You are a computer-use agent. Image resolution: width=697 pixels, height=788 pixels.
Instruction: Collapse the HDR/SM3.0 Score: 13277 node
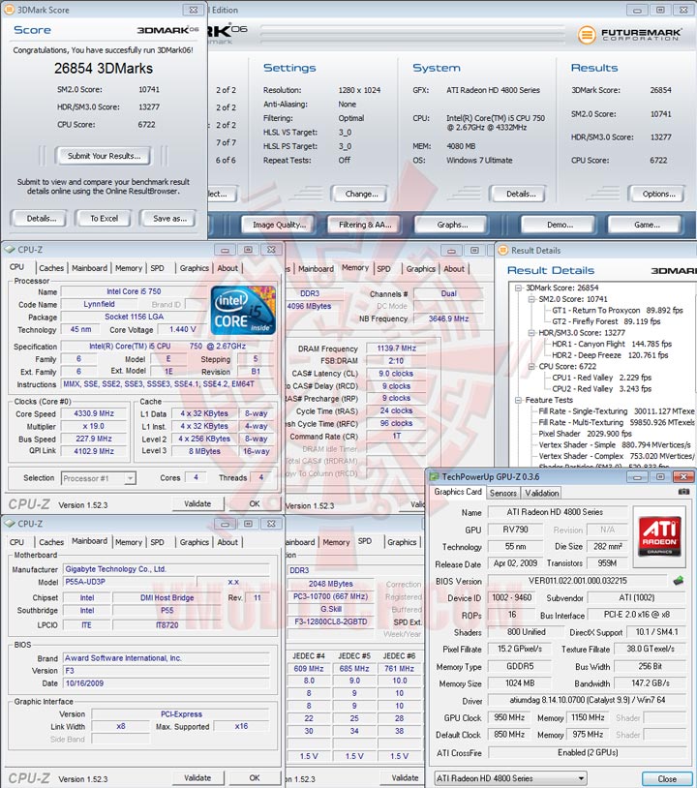point(531,333)
